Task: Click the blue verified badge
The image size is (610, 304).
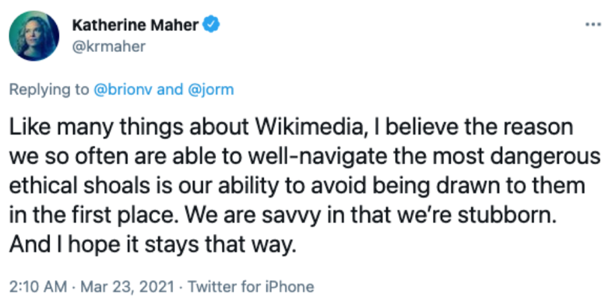Action: tap(211, 25)
